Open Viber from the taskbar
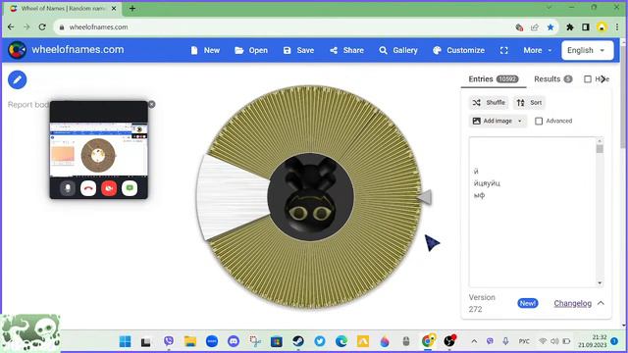The width and height of the screenshot is (628, 353). pyautogui.click(x=169, y=341)
